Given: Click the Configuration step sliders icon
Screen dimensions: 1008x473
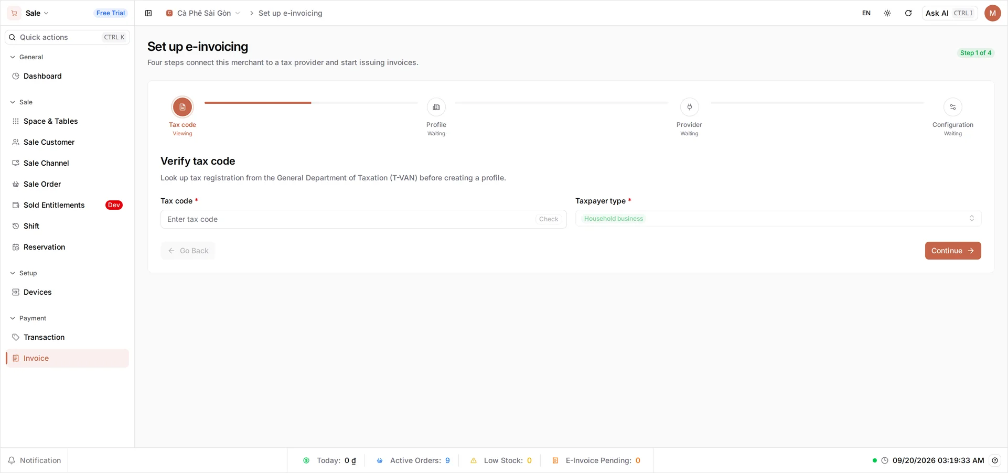Looking at the screenshot, I should [953, 107].
